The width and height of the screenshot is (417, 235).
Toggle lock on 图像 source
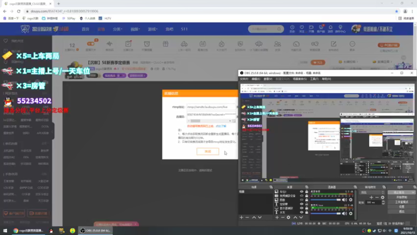[x=306, y=200]
